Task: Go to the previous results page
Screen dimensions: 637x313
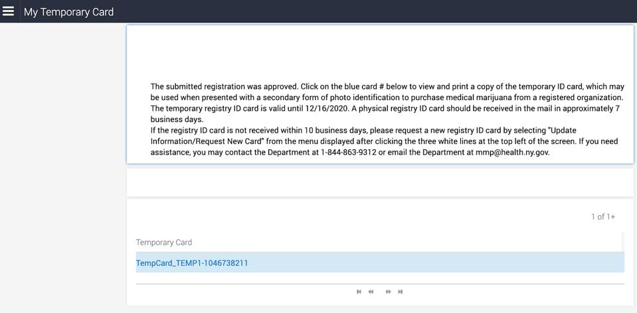Action: tap(371, 292)
